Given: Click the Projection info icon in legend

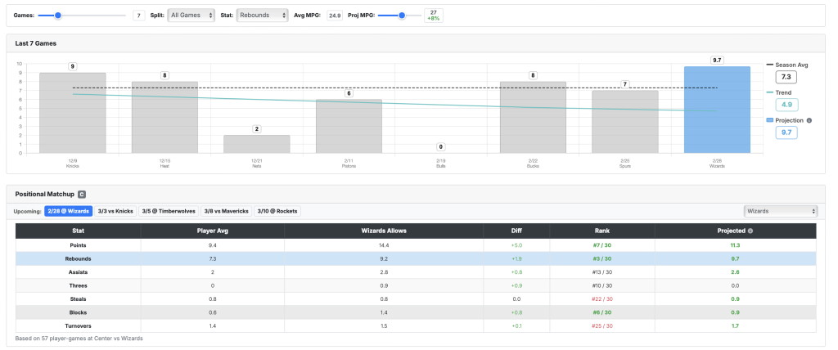Looking at the screenshot, I should point(809,120).
